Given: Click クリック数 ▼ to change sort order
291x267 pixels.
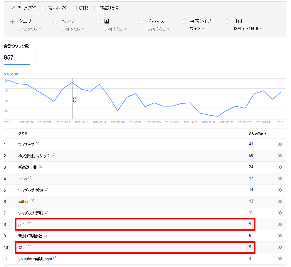Looking at the screenshot, I should coord(257,133).
